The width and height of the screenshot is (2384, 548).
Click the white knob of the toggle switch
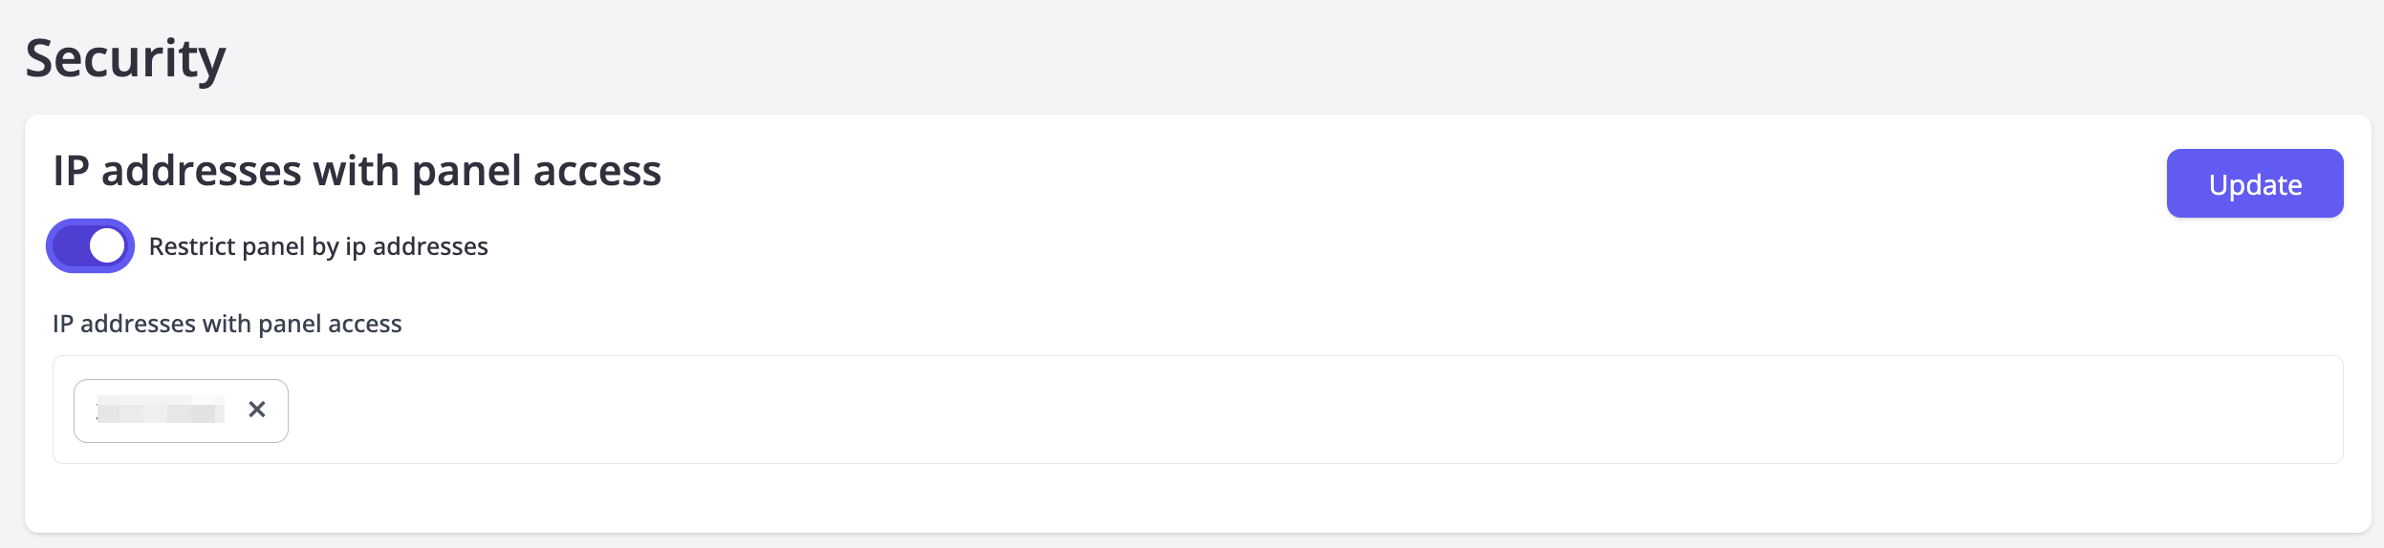coord(107,246)
